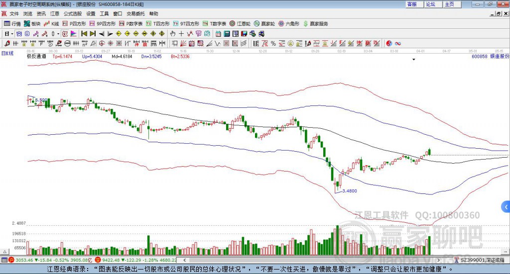Click the 日K线 chart label

click(x=7, y=54)
